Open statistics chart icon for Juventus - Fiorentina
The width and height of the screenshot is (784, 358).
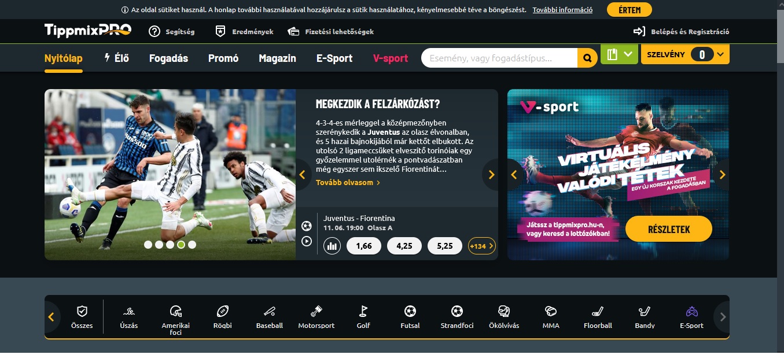coord(332,246)
